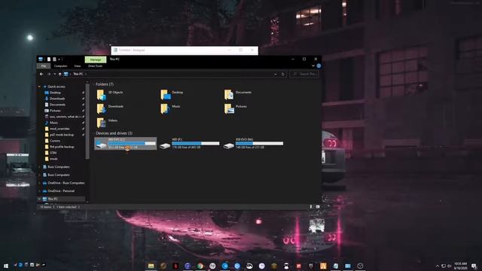The height and width of the screenshot is (271, 482).
Task: Click the volume icon in system tray
Action: (449, 266)
